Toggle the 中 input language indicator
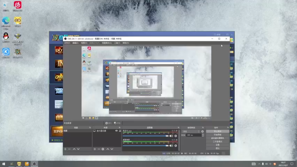Screen dimensions: 297x167 coord(270,164)
